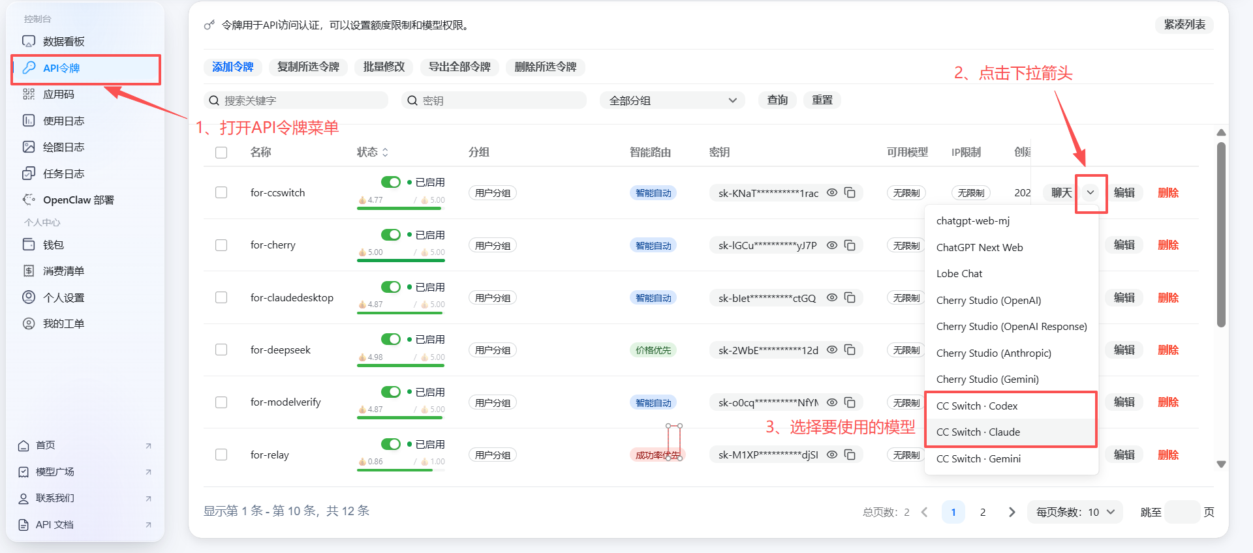Screen dimensions: 1253x553
Task: Open the OpenClaw 部署 icon
Action: (x=29, y=200)
